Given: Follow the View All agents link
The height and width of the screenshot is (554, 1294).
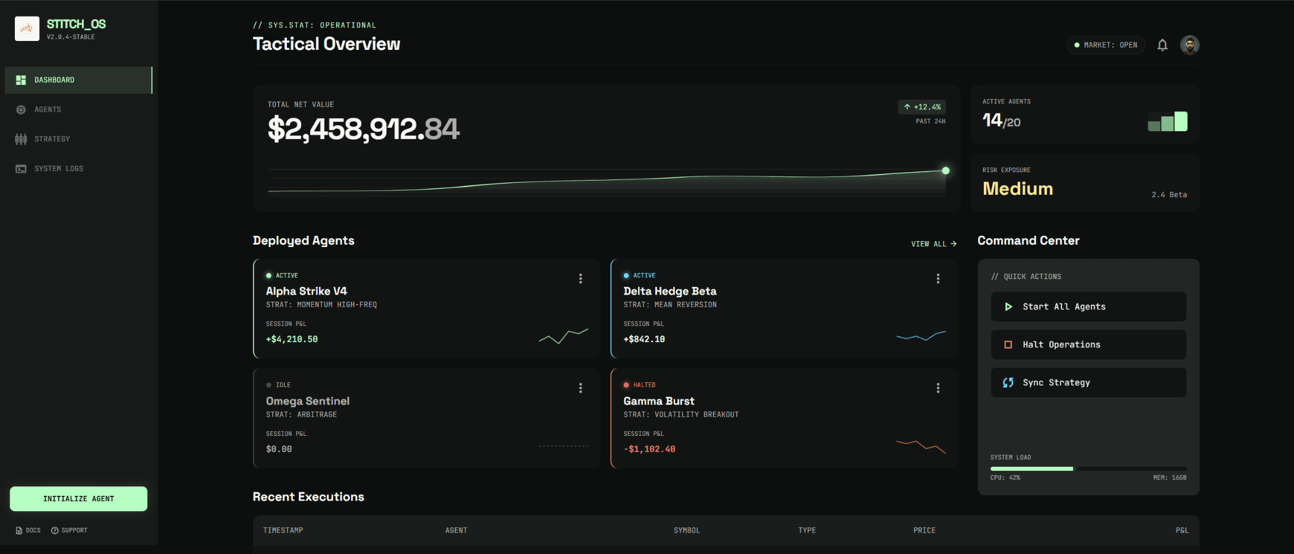Looking at the screenshot, I should pos(933,244).
